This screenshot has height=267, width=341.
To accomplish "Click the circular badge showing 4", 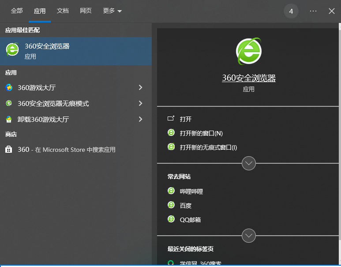I will click(291, 11).
